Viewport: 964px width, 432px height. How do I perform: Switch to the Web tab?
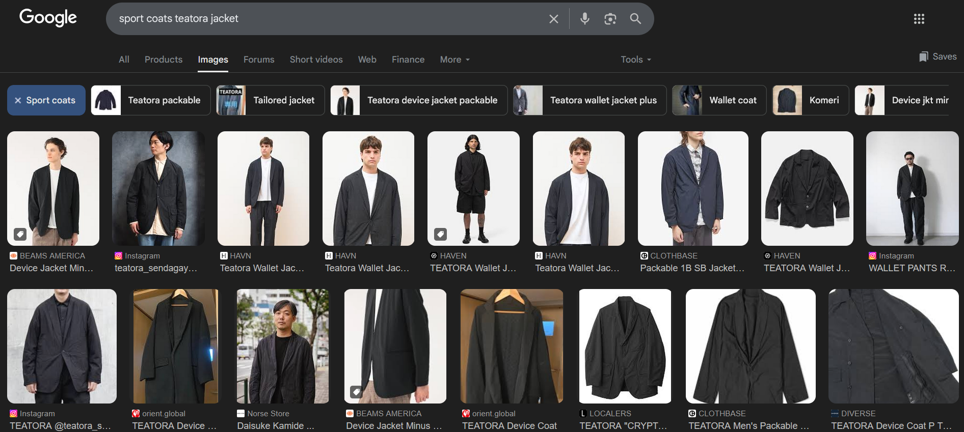point(367,60)
